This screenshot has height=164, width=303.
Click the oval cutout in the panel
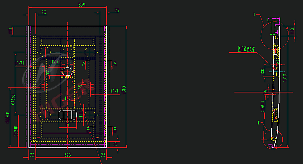click(68, 71)
